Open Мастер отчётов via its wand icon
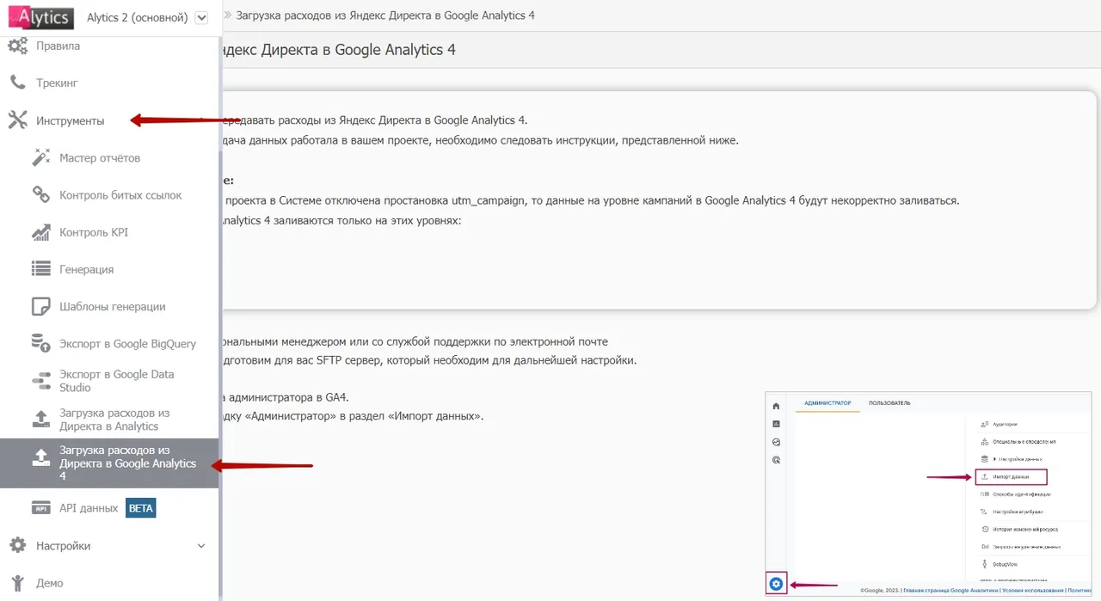 [40, 157]
